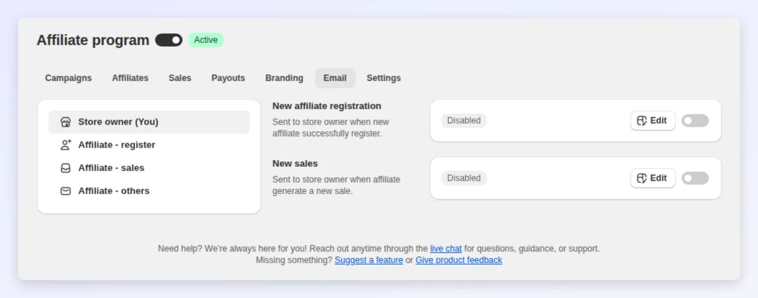
Task: Open the live chat link
Action: (x=446, y=248)
